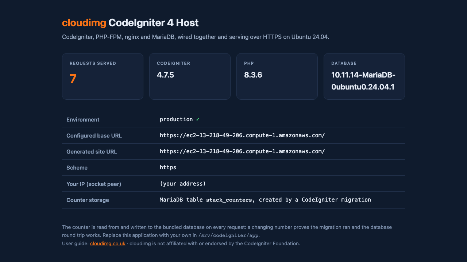Click the 'Scheme' row label

pyautogui.click(x=77, y=168)
